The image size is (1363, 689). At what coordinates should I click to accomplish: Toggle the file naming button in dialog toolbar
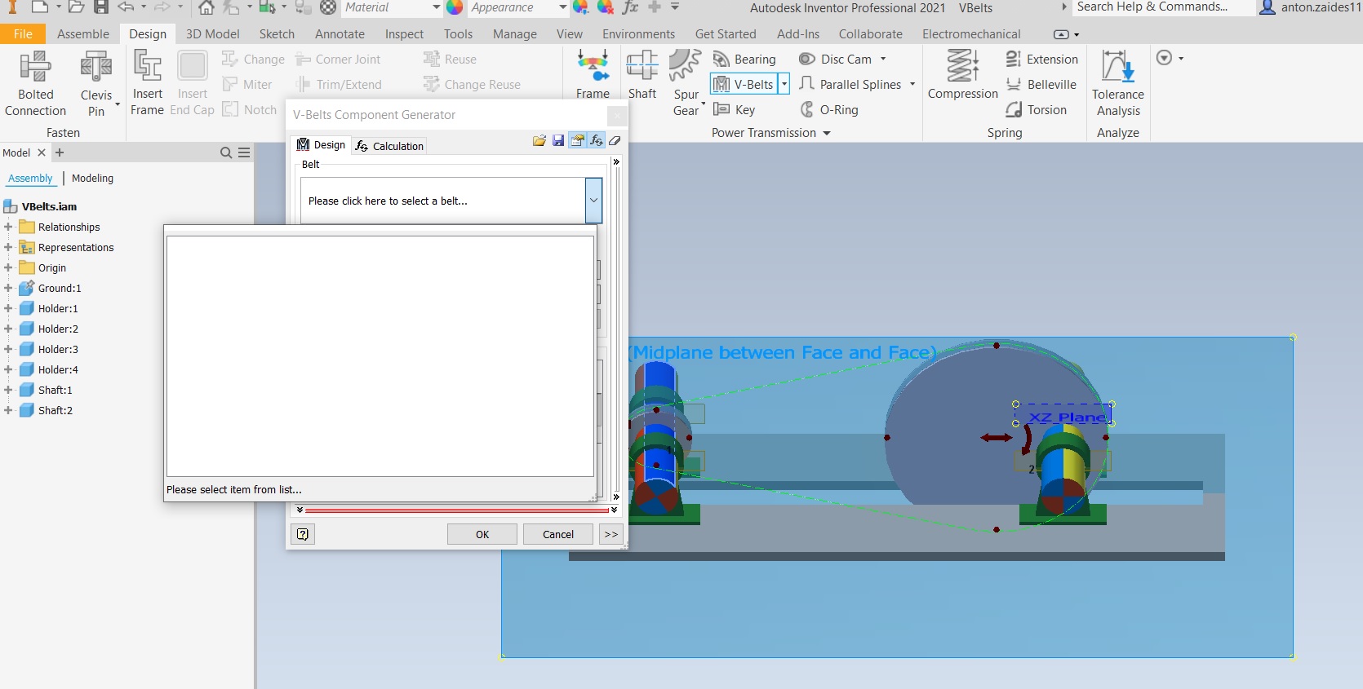coord(577,141)
